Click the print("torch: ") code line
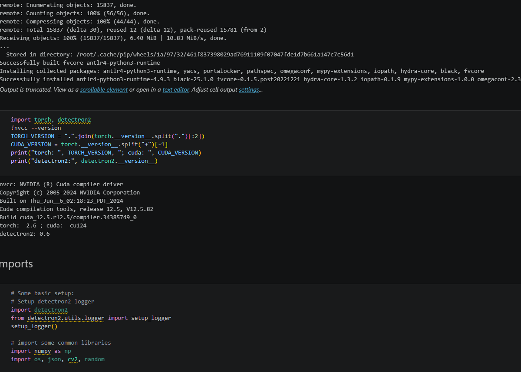Screen dimensions: 521x372 pos(106,152)
